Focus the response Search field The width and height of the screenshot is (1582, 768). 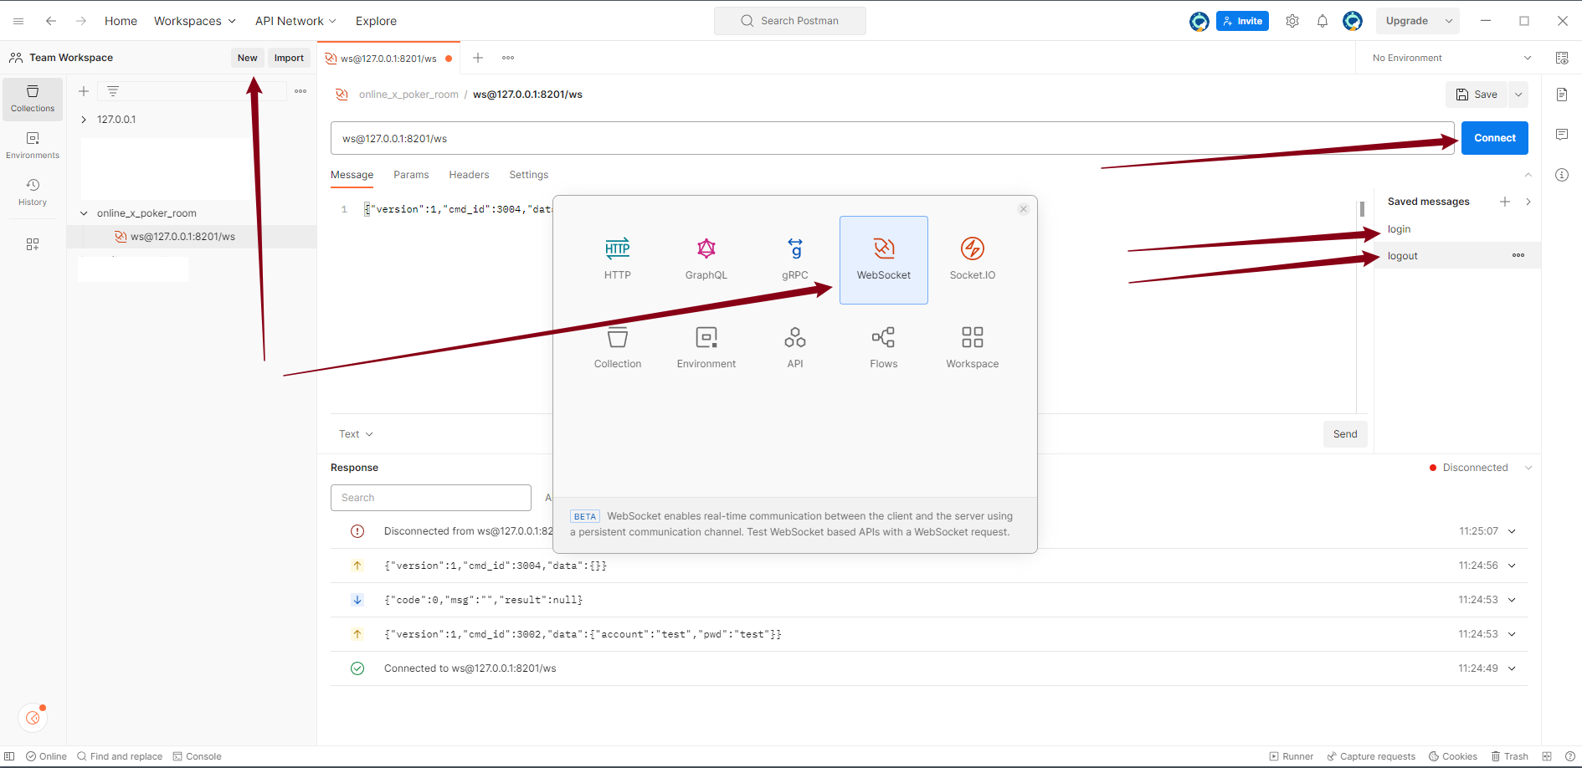[x=431, y=498]
